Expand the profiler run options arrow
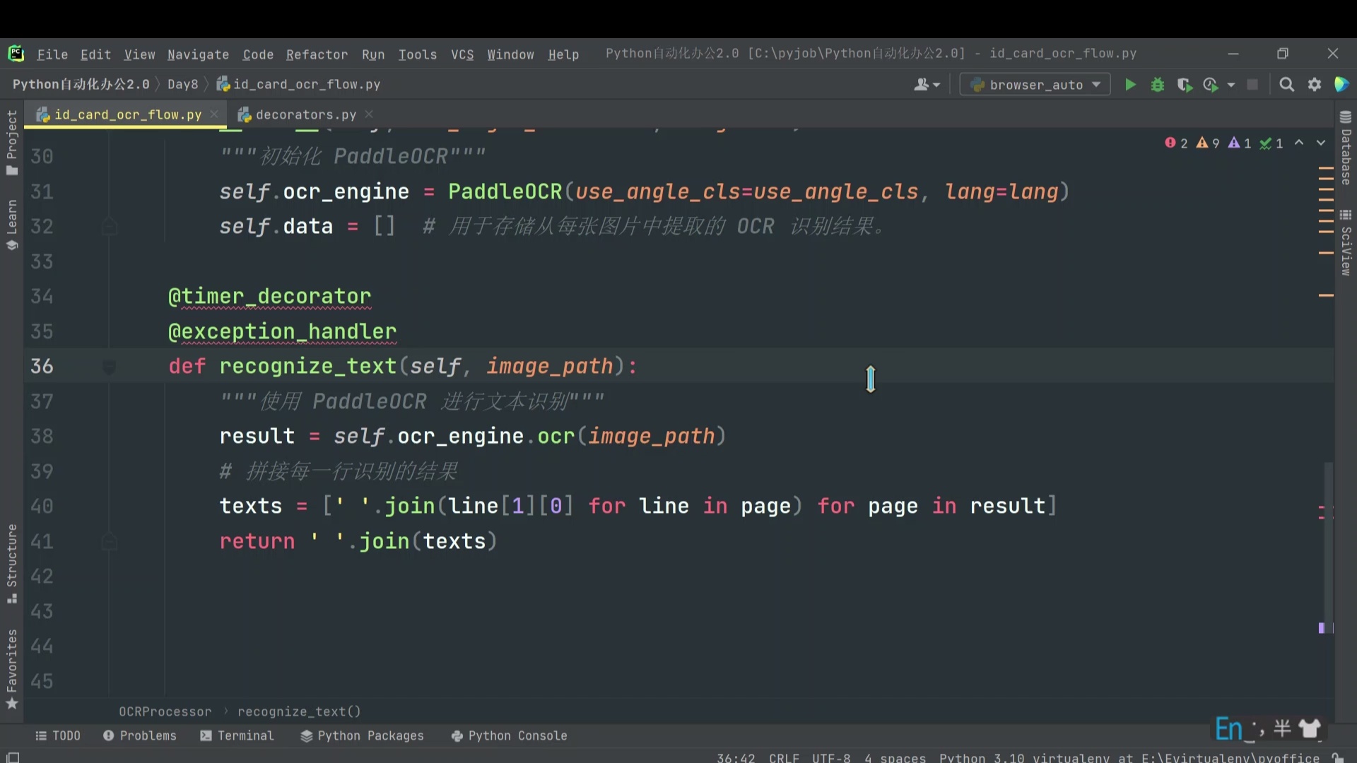Viewport: 1357px width, 763px height. point(1231,85)
